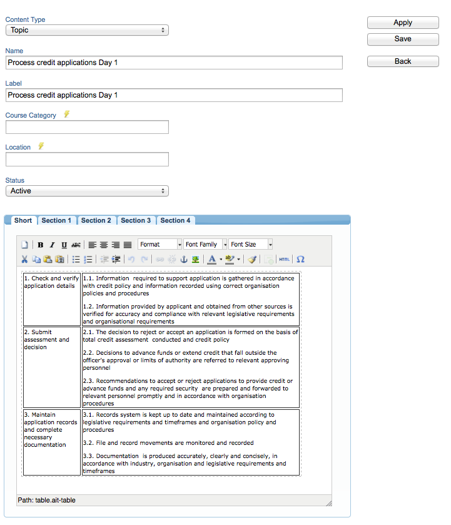Image resolution: width=451 pixels, height=525 pixels.
Task: Click table cell '1. Check and verify application details'
Action: pos(51,299)
